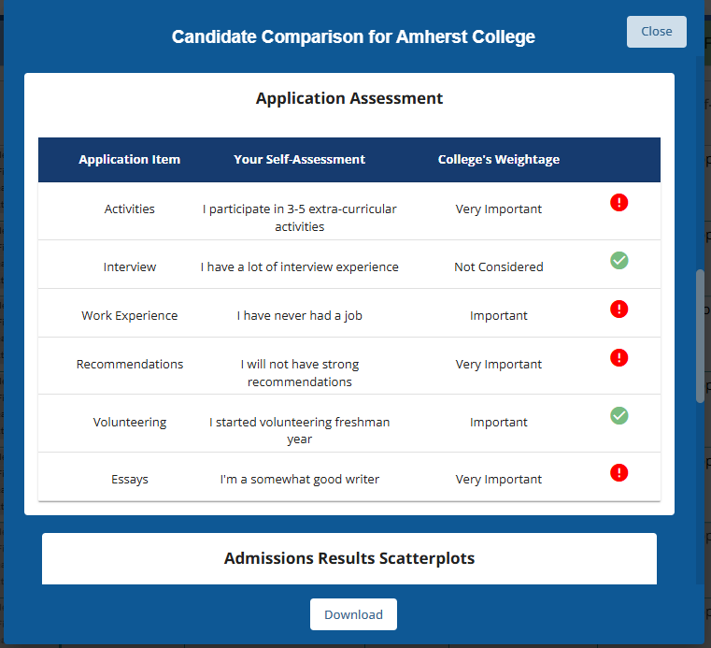The height and width of the screenshot is (648, 711).
Task: Click 'I started volunteering freshman year'
Action: (299, 430)
